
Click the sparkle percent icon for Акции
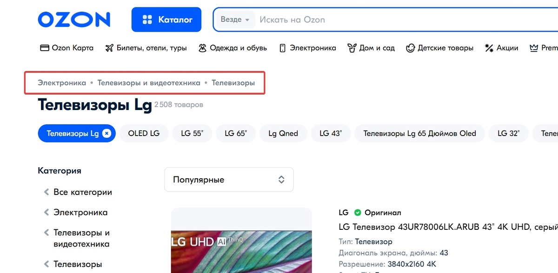[489, 48]
